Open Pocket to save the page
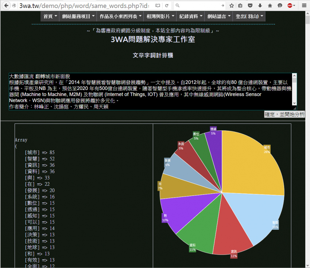The width and height of the screenshot is (310, 268). (x=250, y=5)
